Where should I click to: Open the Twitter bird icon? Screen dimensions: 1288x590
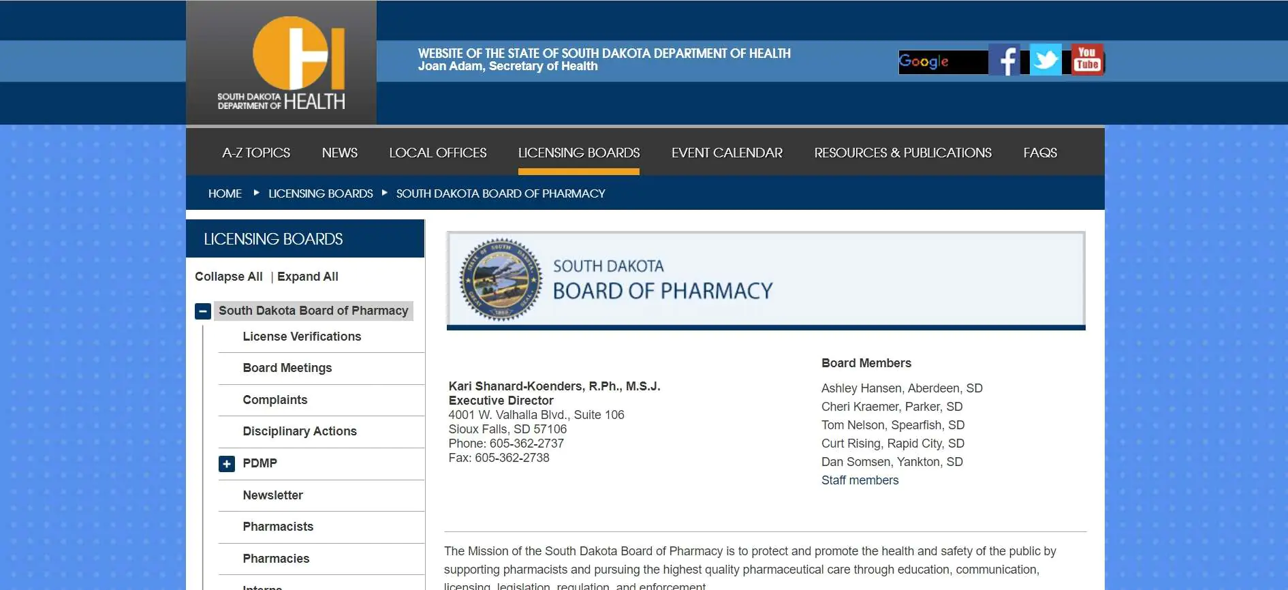click(1046, 60)
